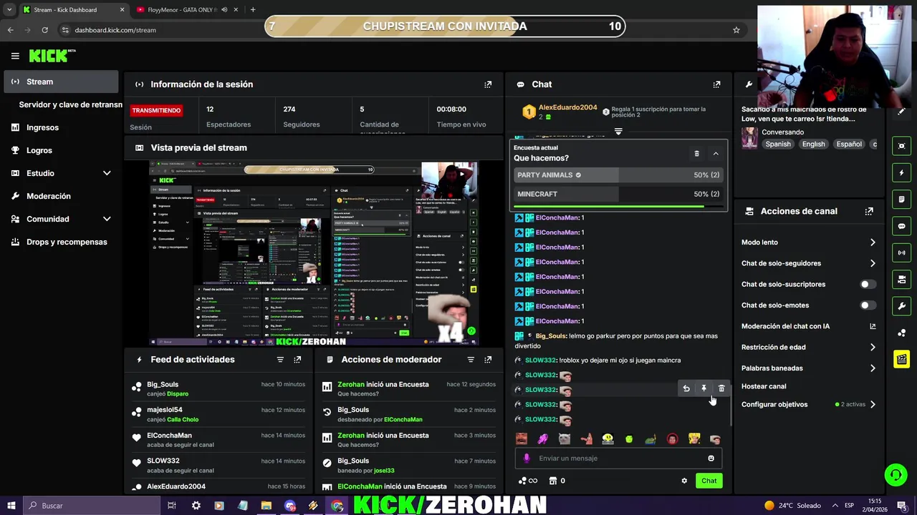Viewport: 917px width, 515px height.
Task: Toggle the broadcast signal widget in sidebar
Action: (901, 252)
